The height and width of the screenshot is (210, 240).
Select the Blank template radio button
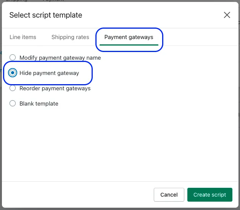[x=13, y=103]
